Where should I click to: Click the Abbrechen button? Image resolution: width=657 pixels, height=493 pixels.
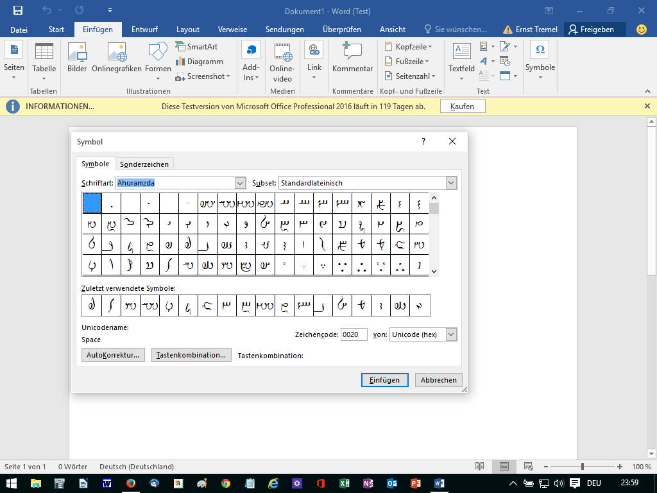[x=439, y=380]
